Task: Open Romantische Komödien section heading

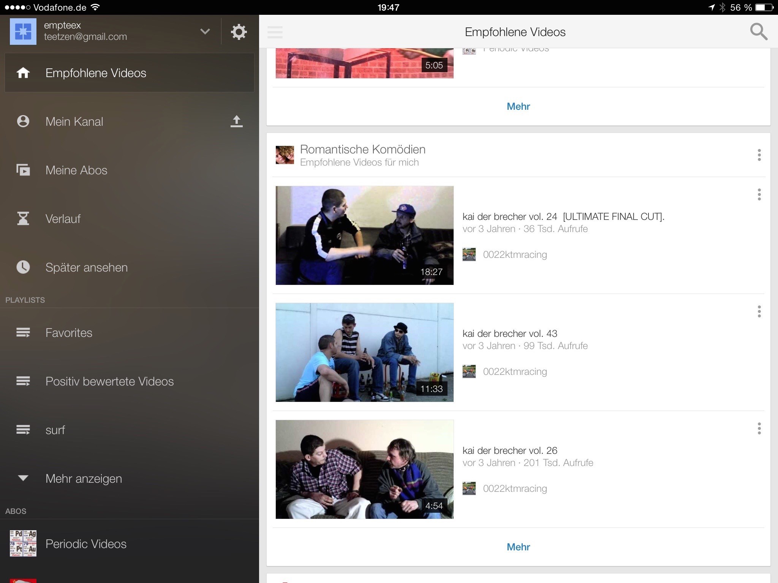Action: [x=363, y=149]
